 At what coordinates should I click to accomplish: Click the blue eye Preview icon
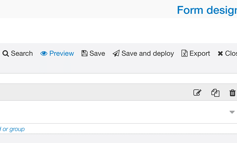point(44,54)
